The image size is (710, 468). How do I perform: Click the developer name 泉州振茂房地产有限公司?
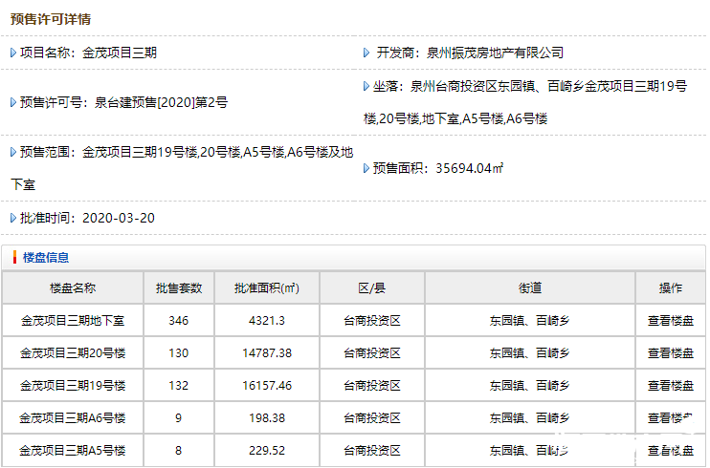click(495, 53)
